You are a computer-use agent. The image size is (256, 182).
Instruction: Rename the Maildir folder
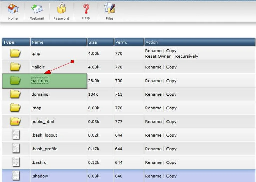point(153,67)
